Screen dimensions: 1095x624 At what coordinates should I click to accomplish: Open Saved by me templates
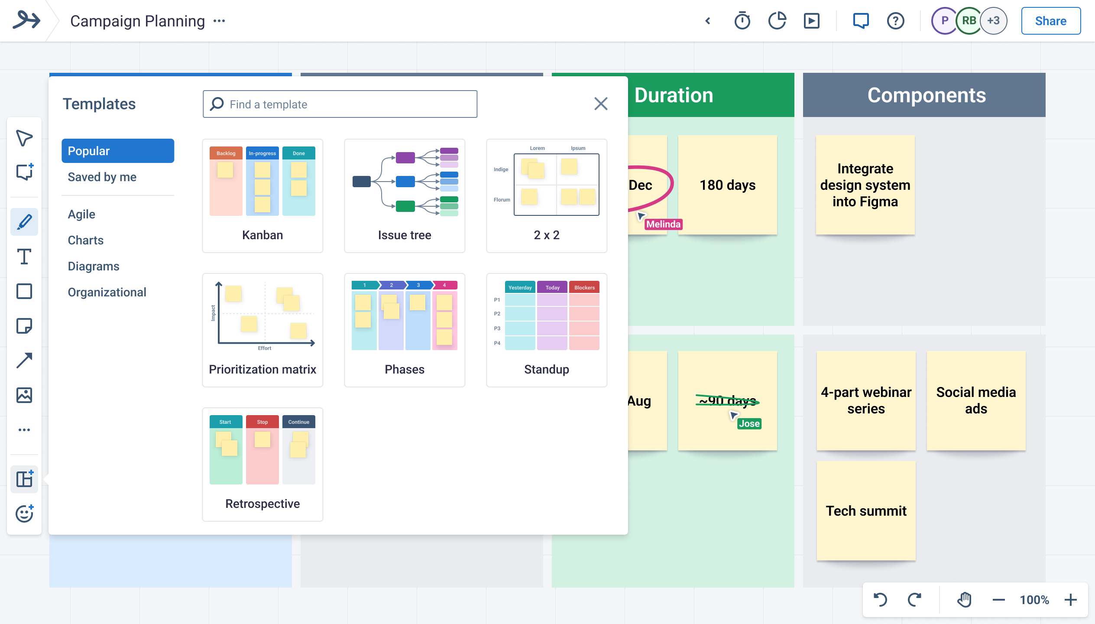[102, 177]
